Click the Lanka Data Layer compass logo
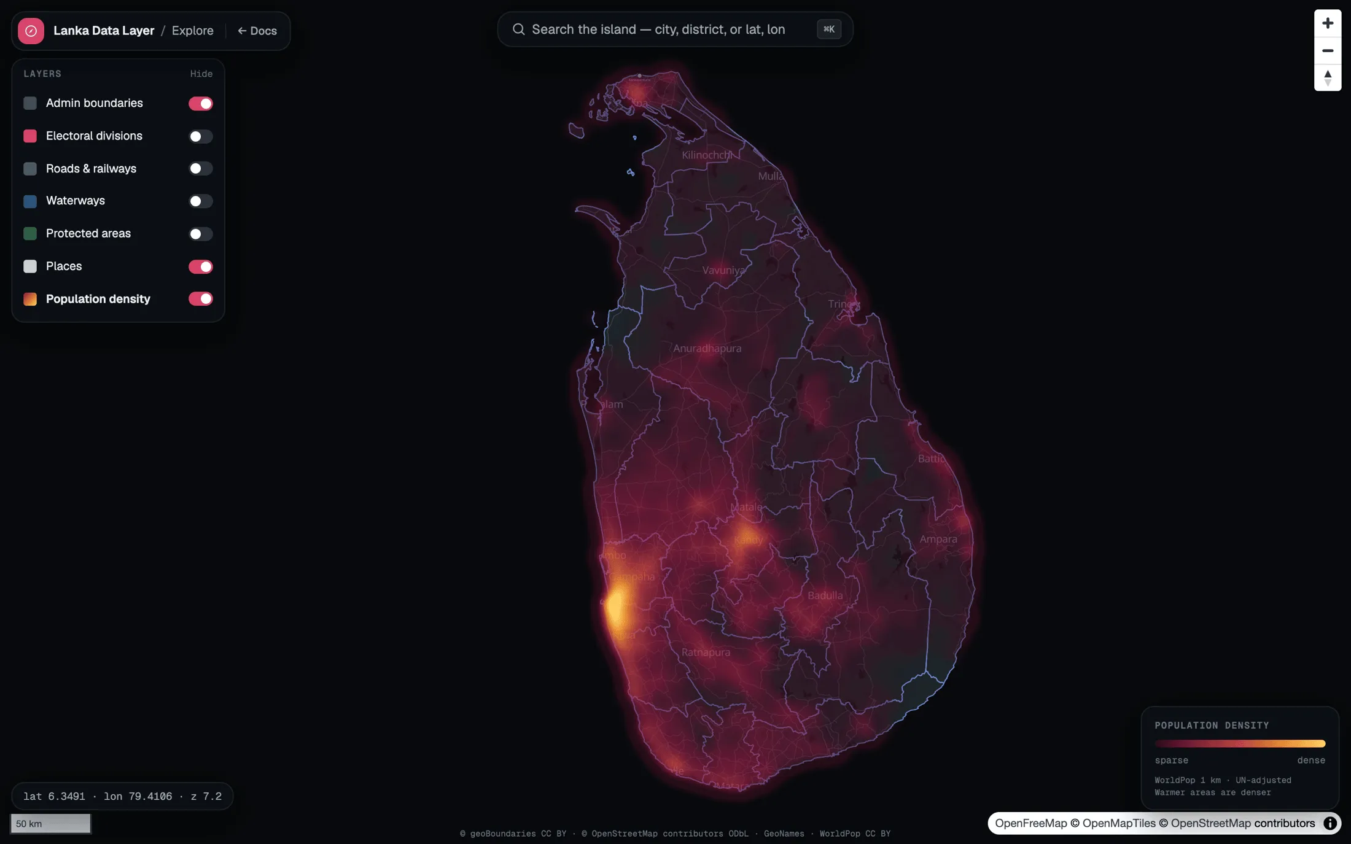Image resolution: width=1351 pixels, height=844 pixels. pyautogui.click(x=31, y=31)
